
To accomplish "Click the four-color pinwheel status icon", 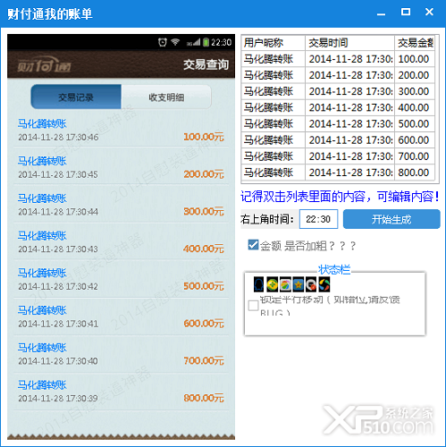I will click(x=324, y=284).
